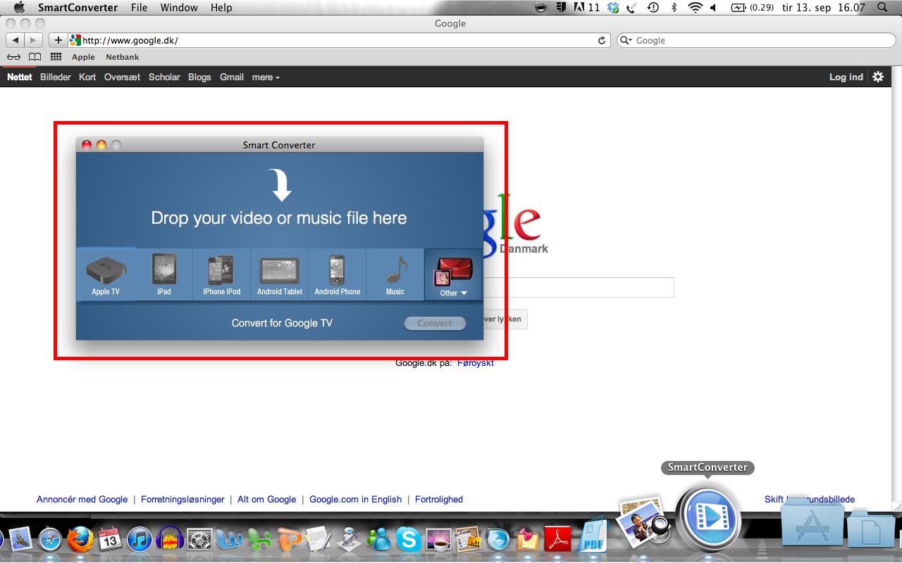Click the volume speaker icon

[713, 8]
